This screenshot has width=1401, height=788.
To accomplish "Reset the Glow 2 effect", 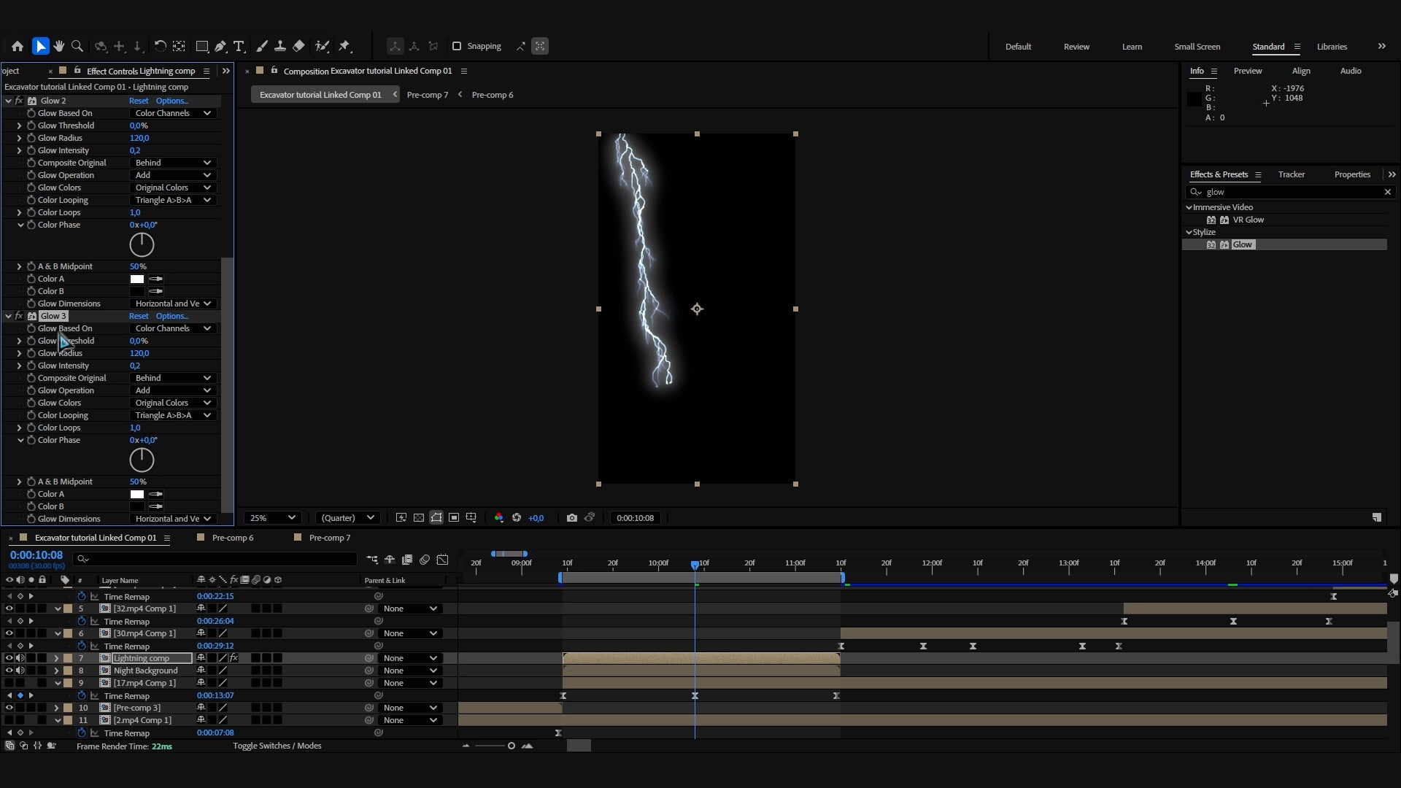I will click(139, 101).
